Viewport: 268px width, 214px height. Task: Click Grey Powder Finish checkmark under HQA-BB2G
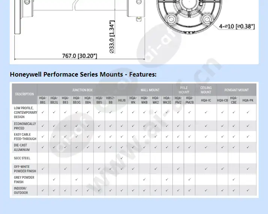click(x=54, y=179)
